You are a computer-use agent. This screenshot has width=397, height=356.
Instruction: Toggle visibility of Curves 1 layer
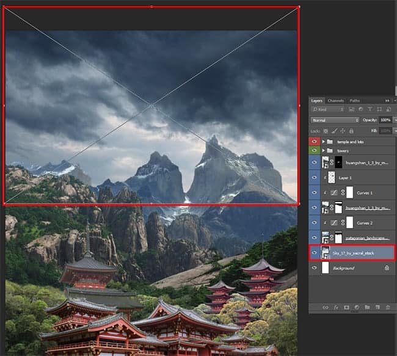pyautogui.click(x=314, y=192)
